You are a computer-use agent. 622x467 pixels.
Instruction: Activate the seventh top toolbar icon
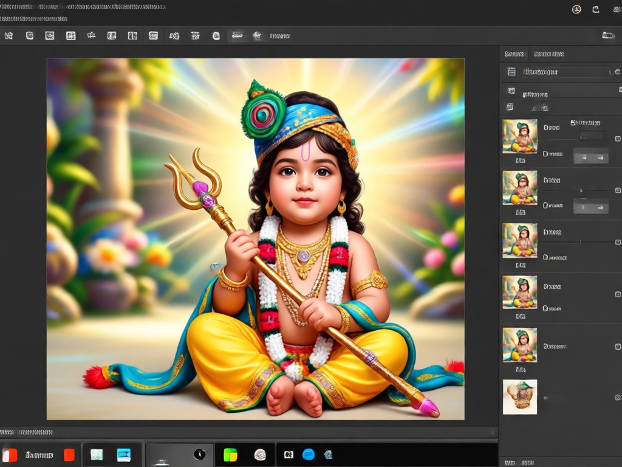point(132,36)
